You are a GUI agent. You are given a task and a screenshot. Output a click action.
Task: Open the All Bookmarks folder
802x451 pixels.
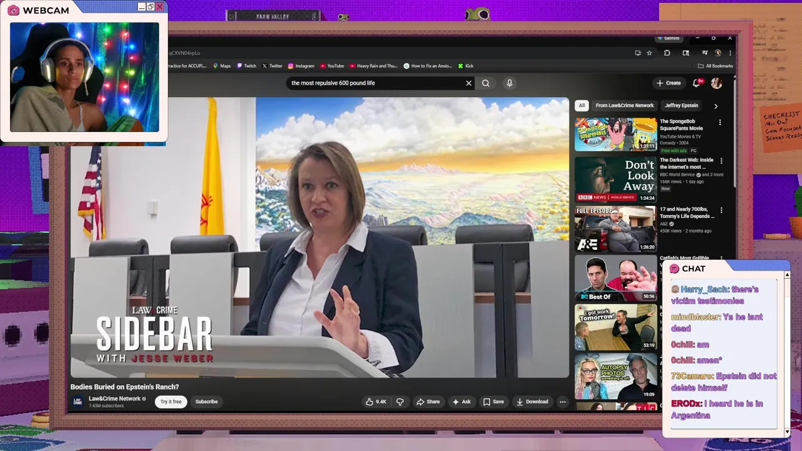715,66
